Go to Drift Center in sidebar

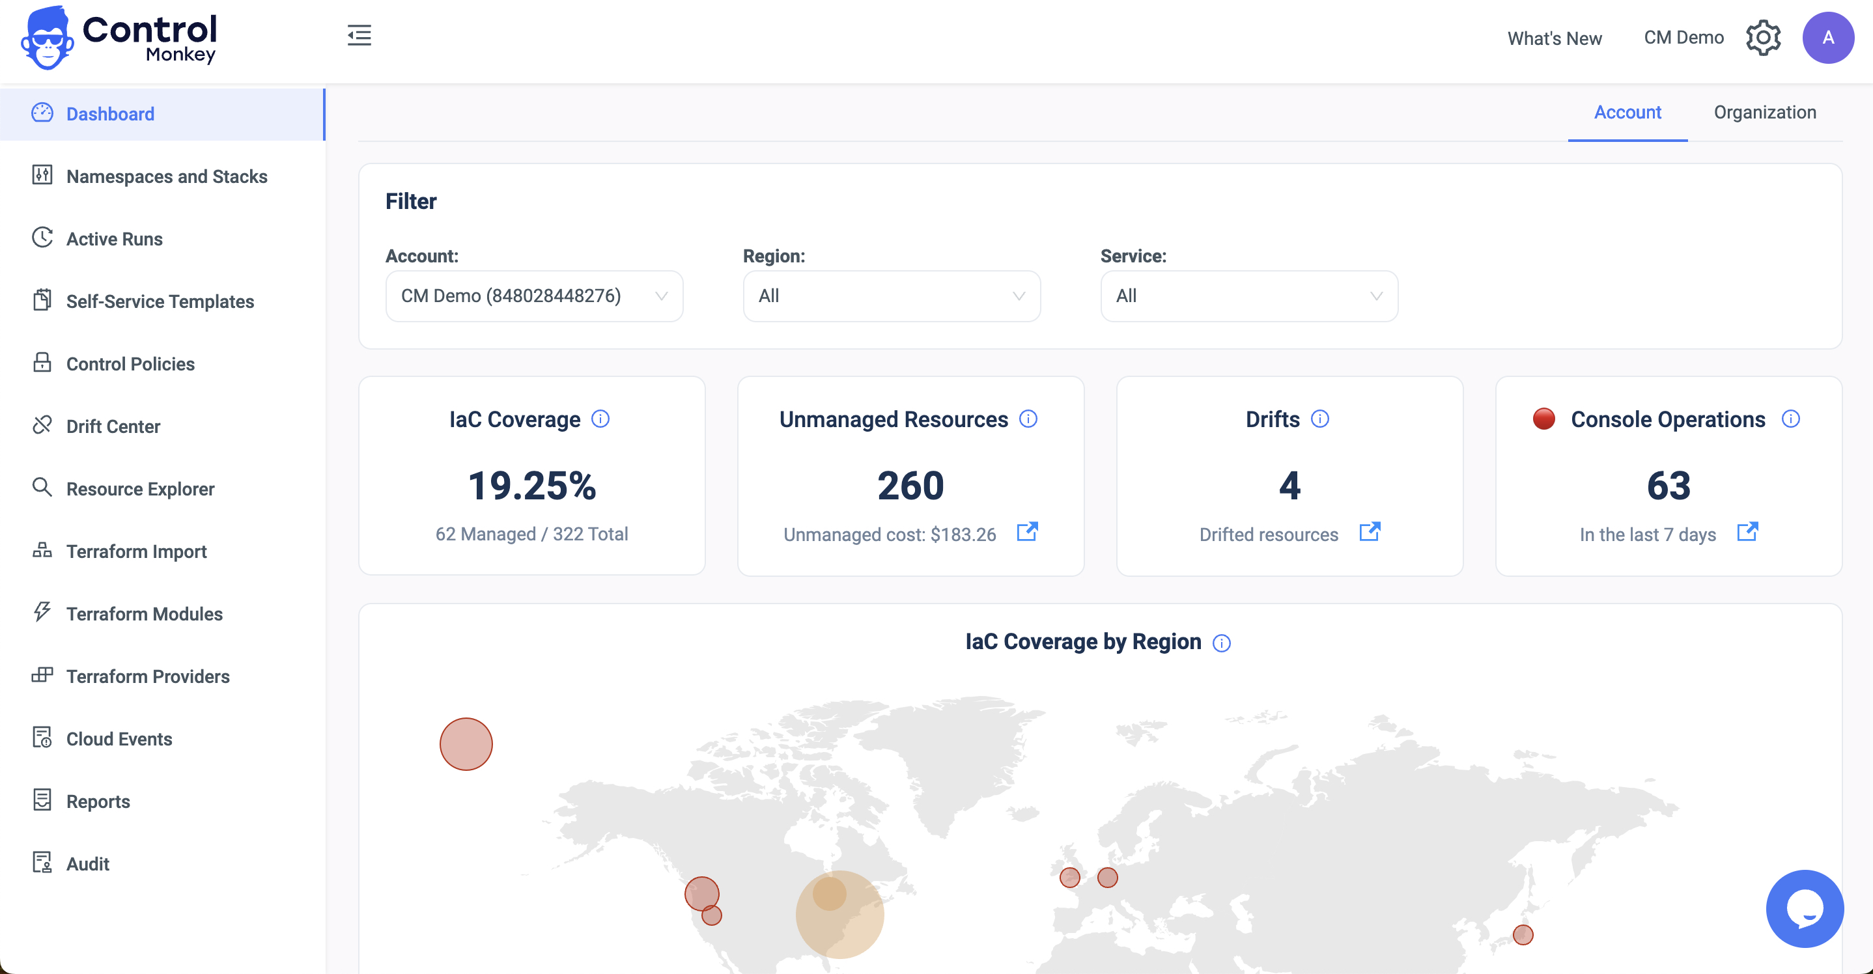113,426
